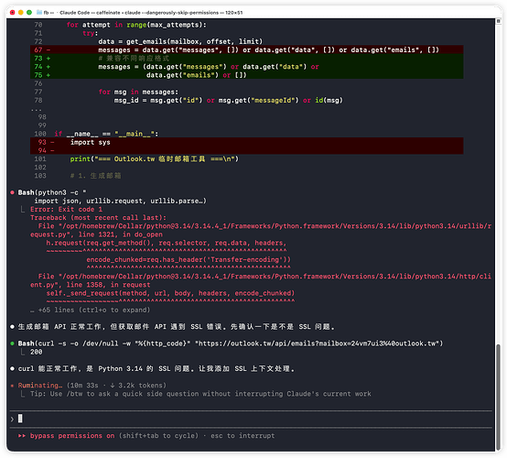Click the Tip about /btw side question
The image size is (507, 458).
[x=200, y=394]
